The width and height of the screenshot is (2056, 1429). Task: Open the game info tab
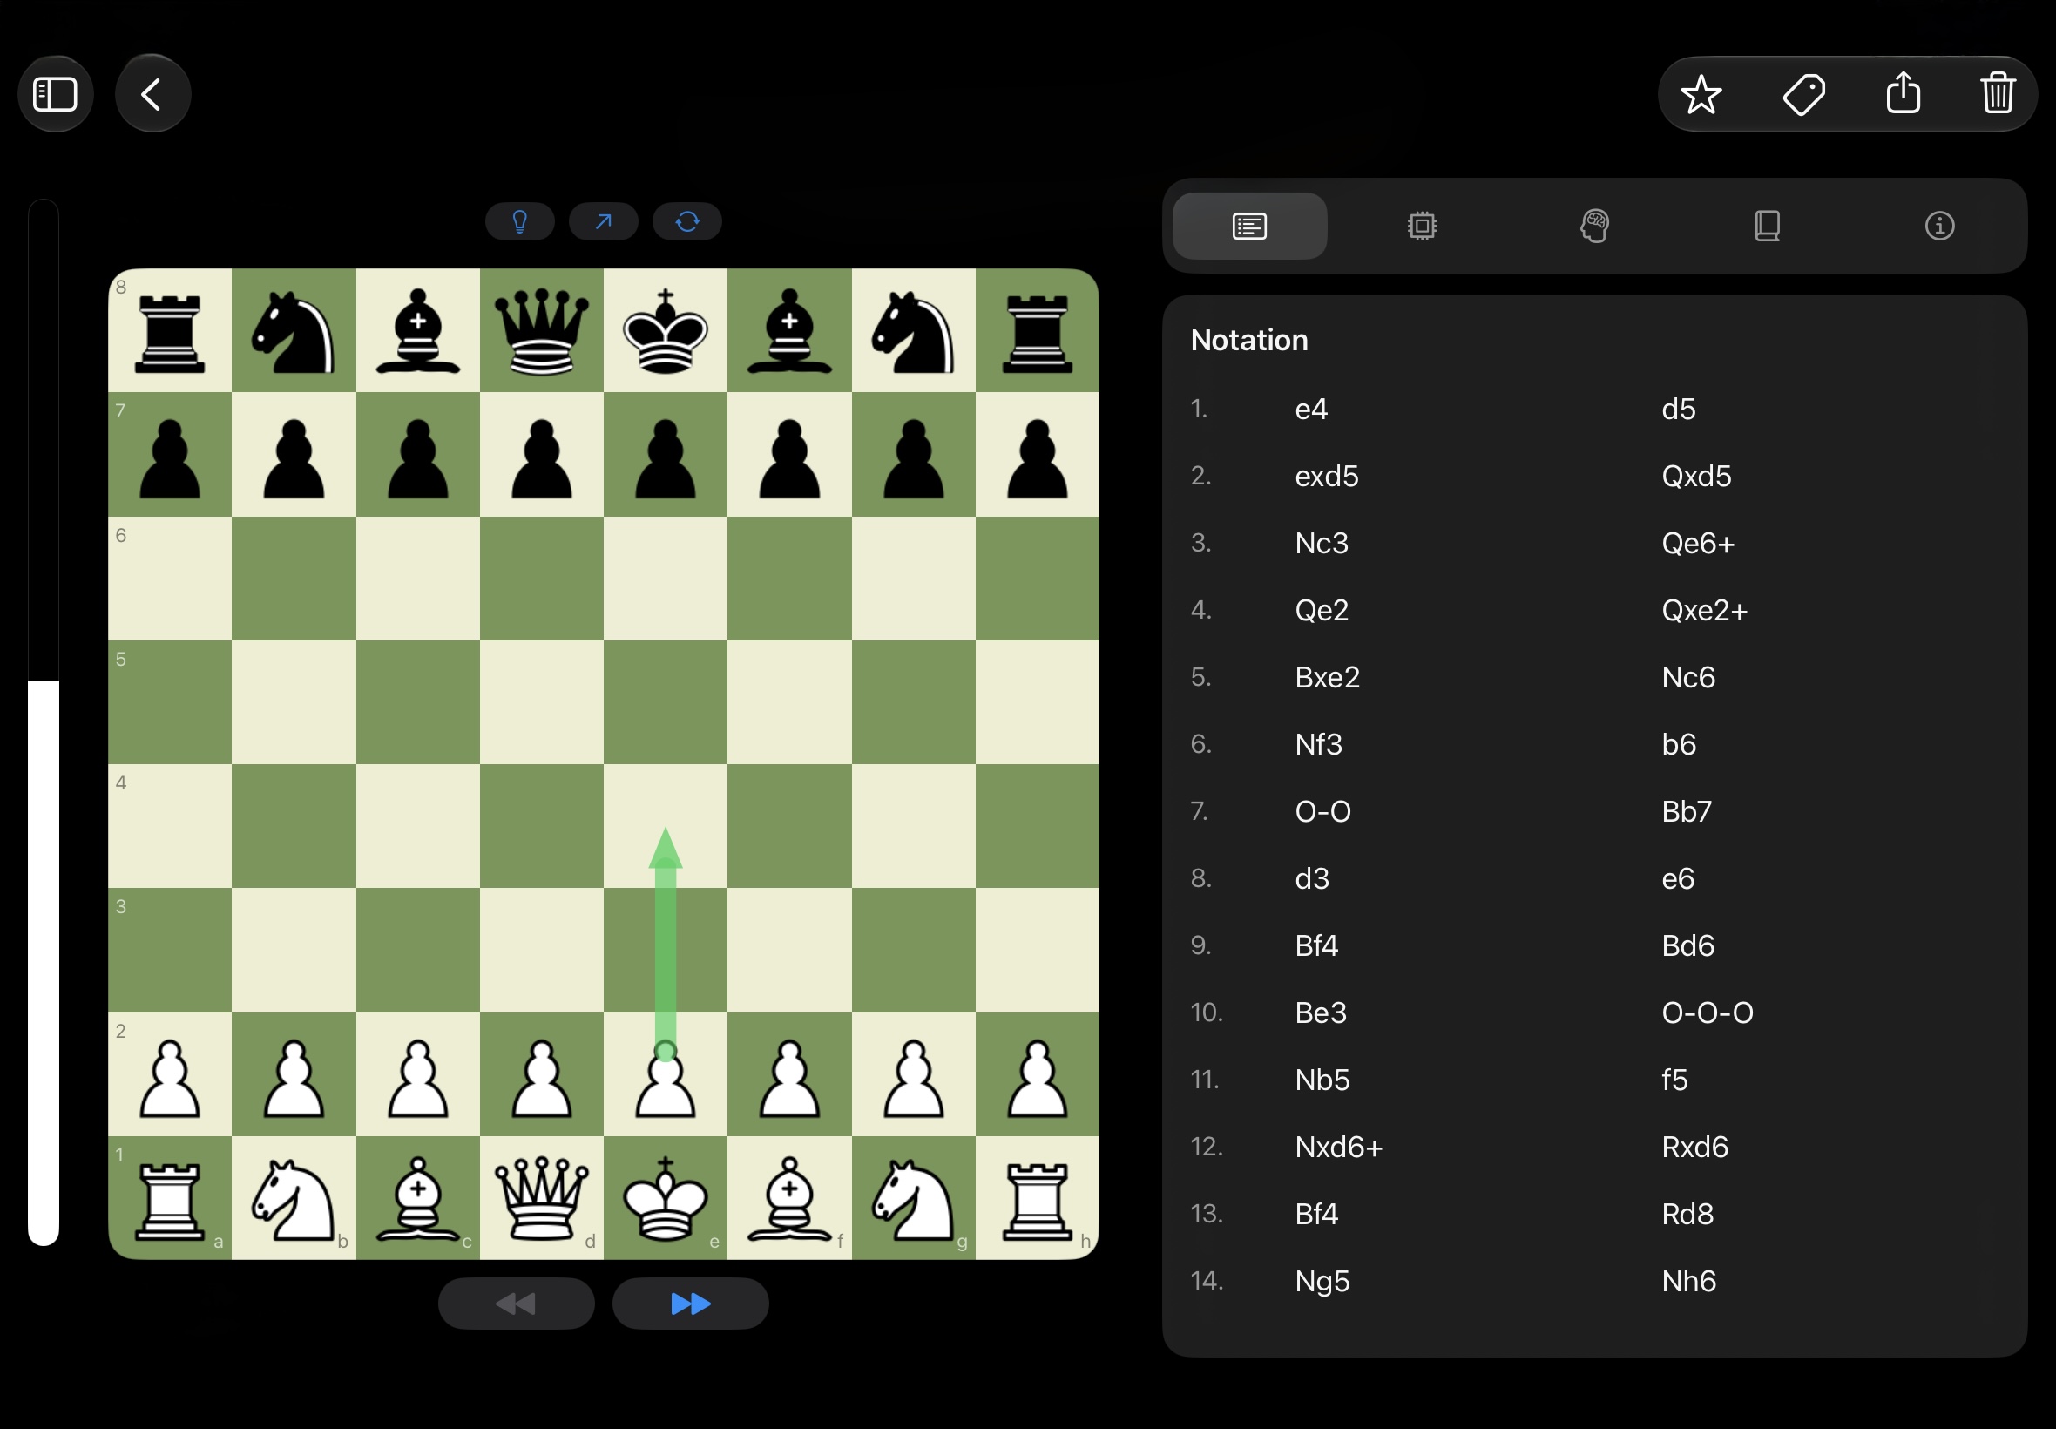point(1939,227)
